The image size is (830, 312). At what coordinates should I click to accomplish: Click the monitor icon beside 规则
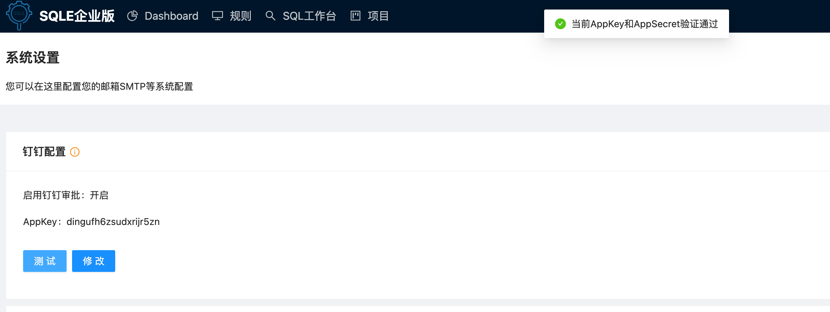(x=218, y=16)
